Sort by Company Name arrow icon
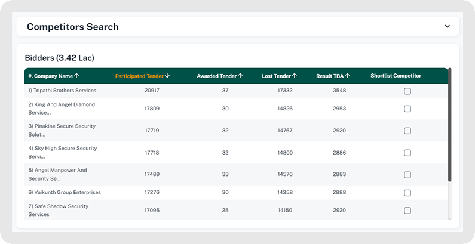 [76, 76]
